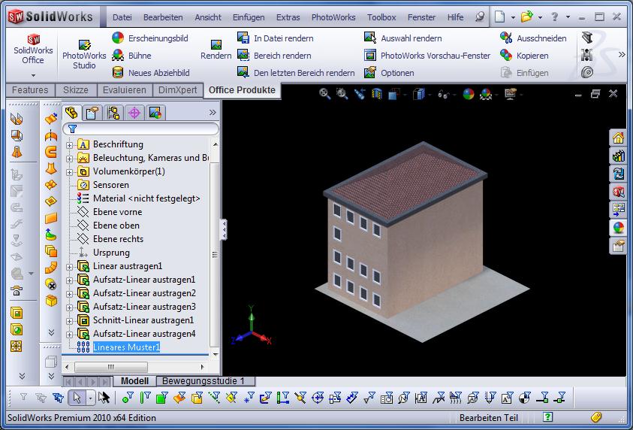The height and width of the screenshot is (430, 633).
Task: Open the Extras menu
Action: click(x=288, y=17)
